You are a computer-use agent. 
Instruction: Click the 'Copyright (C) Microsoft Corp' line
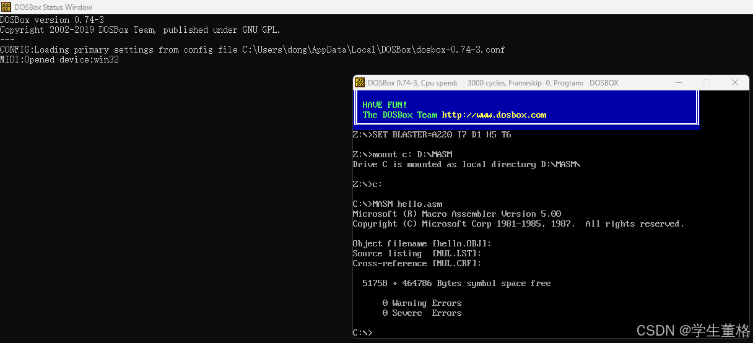pos(519,224)
